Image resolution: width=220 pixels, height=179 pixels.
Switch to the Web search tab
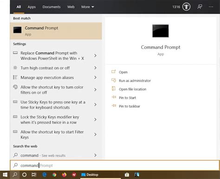point(71,7)
